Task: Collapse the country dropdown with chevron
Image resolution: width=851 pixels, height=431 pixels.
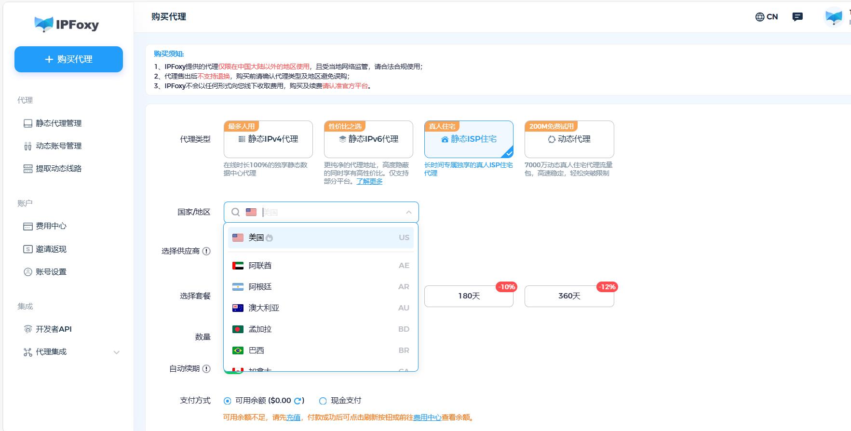Action: point(408,212)
